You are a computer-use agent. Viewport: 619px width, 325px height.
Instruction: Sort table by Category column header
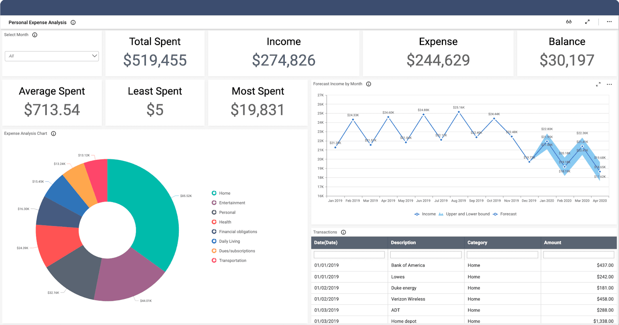(x=477, y=243)
